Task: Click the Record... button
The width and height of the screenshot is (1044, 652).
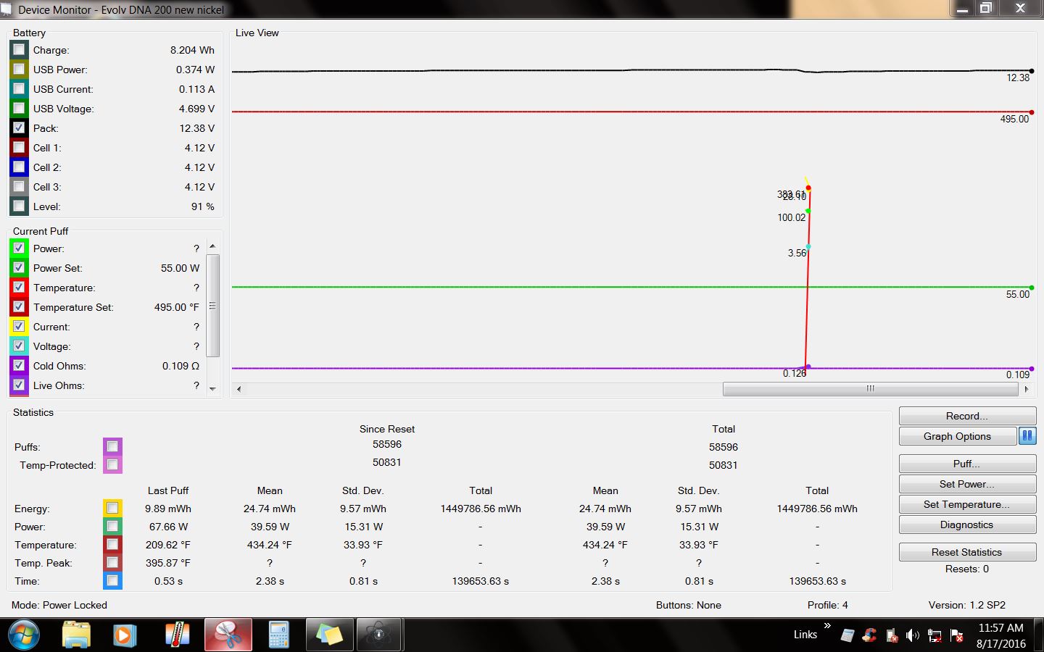Action: [967, 416]
